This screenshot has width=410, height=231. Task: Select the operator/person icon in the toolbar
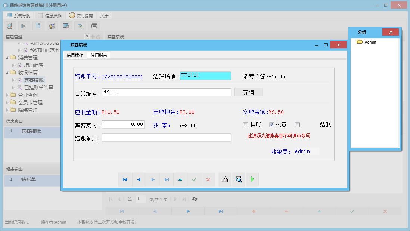[52, 26]
